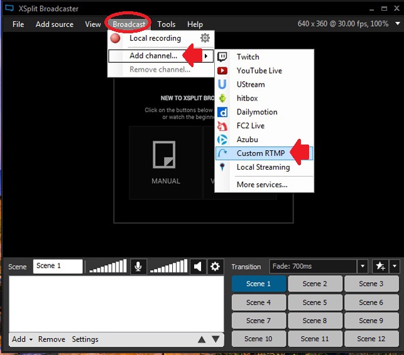Viewport: 404px width, 355px height.
Task: Toggle the speaker mute button
Action: [x=199, y=266]
